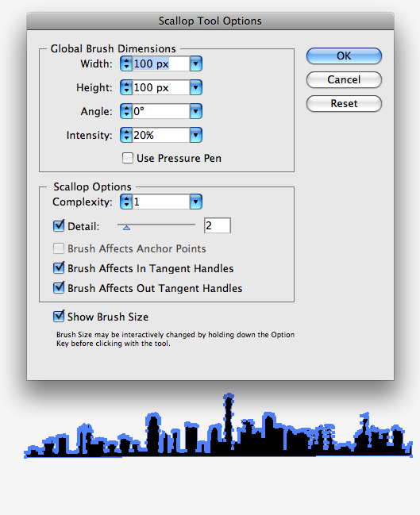Open the Intensity dropdown arrow
The image size is (420, 515).
pos(196,135)
